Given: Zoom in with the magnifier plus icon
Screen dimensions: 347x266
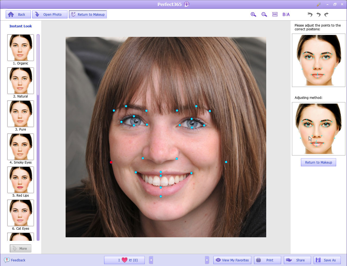Looking at the screenshot, I should point(253,14).
